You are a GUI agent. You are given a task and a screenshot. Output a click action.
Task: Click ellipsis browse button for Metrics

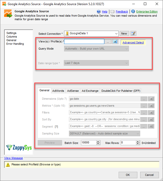click(x=144, y=106)
